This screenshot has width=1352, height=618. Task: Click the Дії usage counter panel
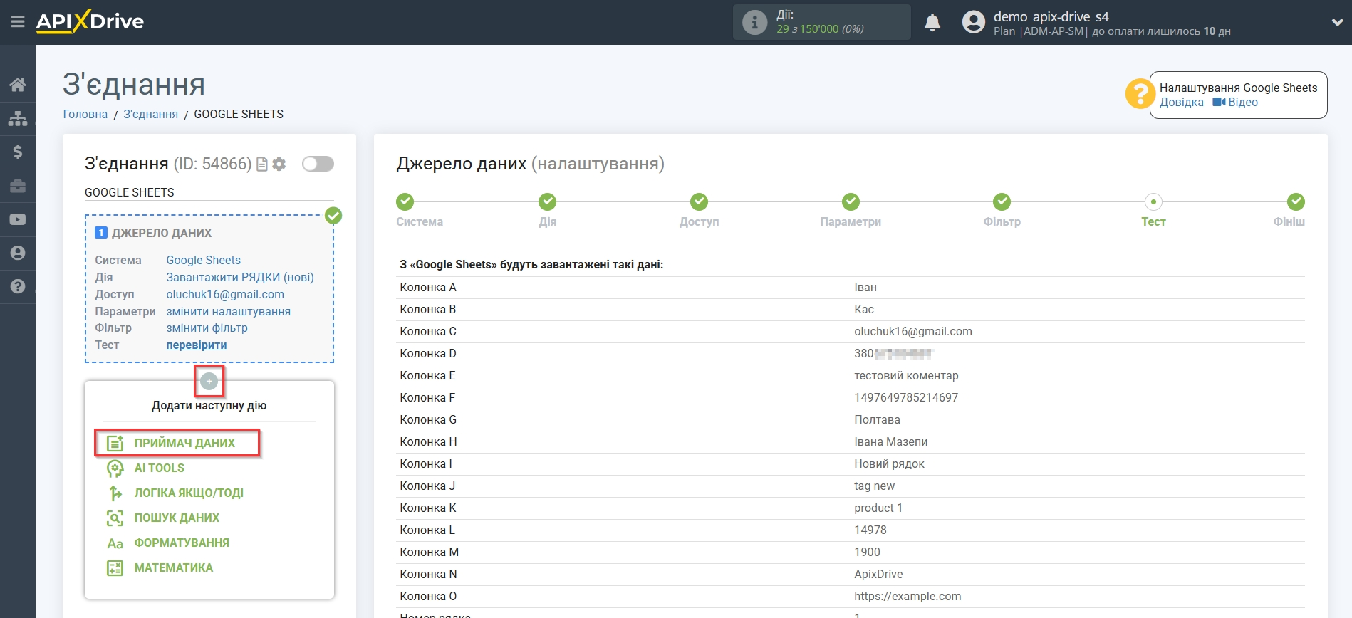[821, 22]
